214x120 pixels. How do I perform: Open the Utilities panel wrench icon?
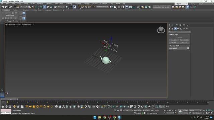[x=187, y=25]
